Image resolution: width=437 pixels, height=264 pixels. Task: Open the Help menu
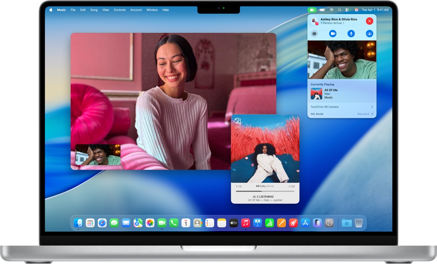pyautogui.click(x=165, y=10)
